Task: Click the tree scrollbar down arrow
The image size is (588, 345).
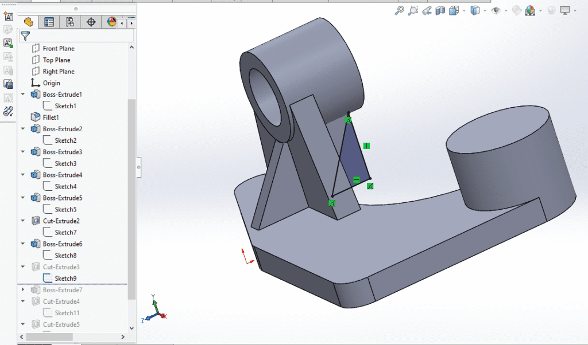Action: coord(131,328)
